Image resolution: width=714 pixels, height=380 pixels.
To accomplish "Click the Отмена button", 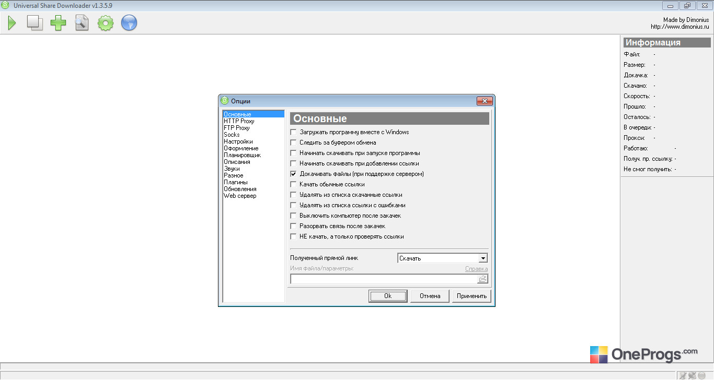I will point(429,296).
